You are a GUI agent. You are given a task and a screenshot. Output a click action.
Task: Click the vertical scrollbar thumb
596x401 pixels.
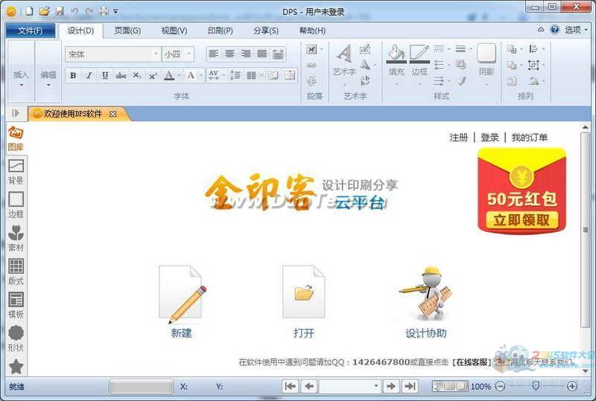point(586,230)
